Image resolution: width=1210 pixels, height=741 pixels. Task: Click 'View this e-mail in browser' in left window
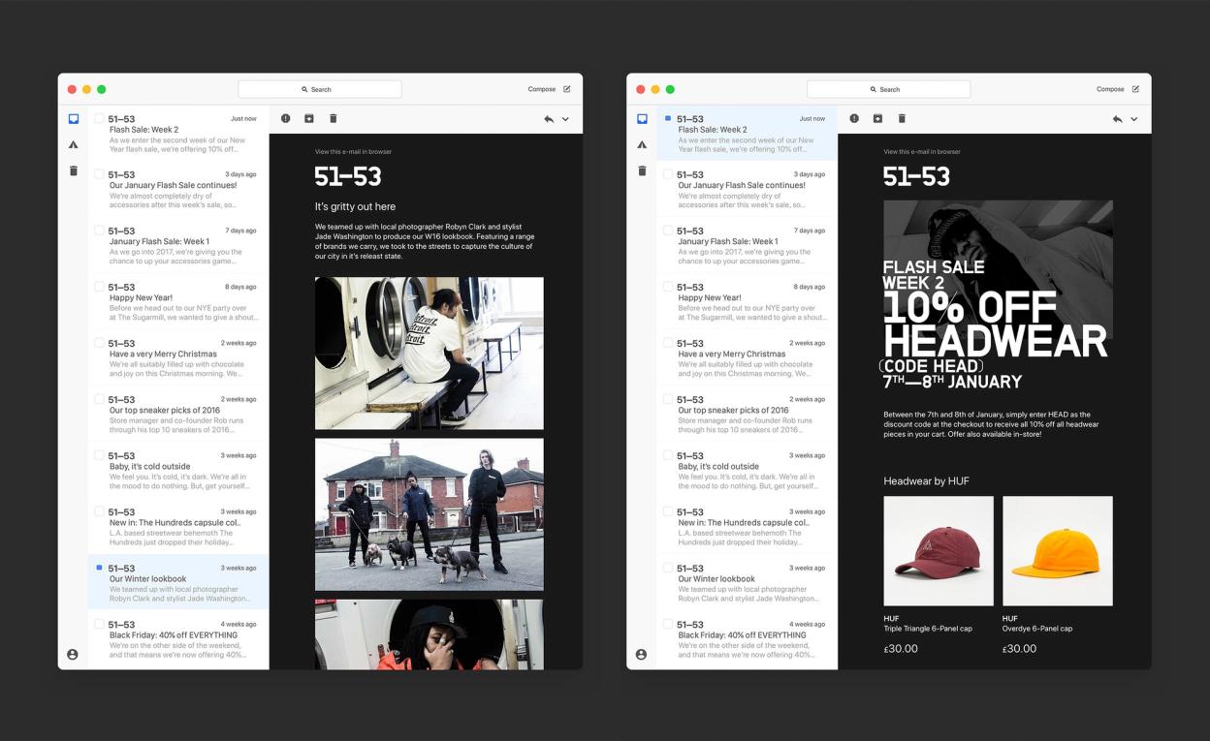(353, 152)
